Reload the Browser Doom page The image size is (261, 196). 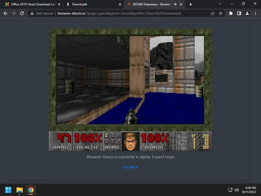22,13
